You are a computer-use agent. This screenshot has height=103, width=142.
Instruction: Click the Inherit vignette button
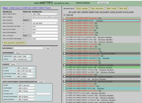click(82, 8)
